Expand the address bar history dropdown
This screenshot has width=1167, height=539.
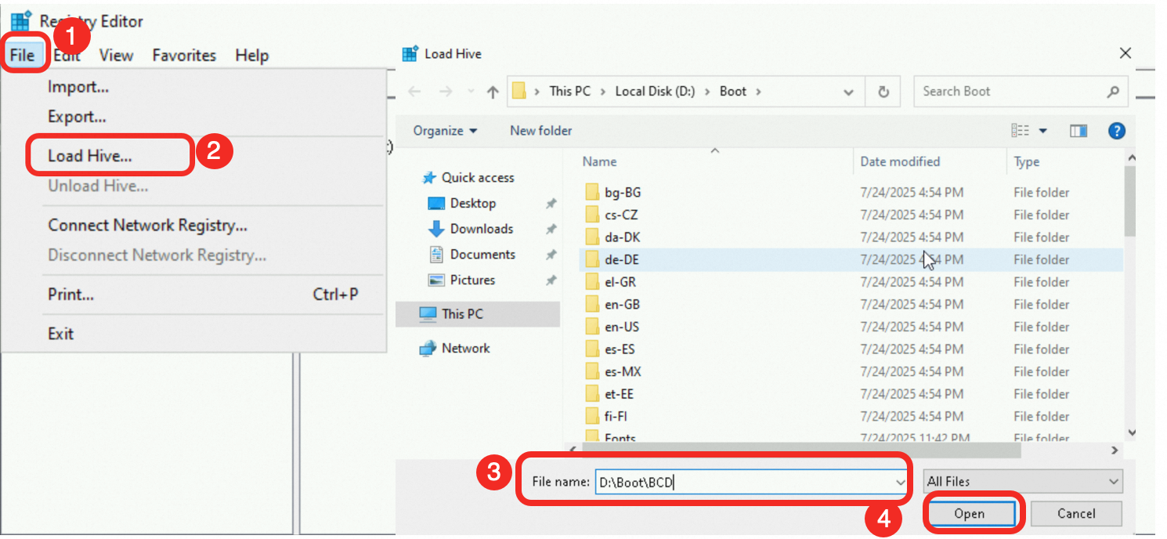coord(848,92)
